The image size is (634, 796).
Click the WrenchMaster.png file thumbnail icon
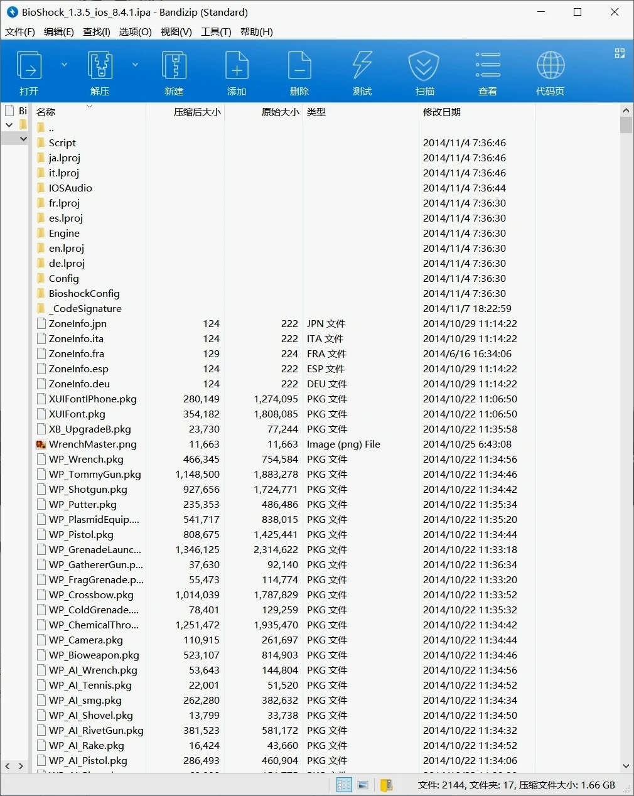(x=41, y=444)
